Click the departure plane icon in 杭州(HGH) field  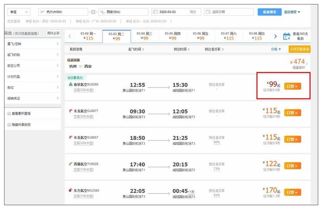click(x=42, y=12)
